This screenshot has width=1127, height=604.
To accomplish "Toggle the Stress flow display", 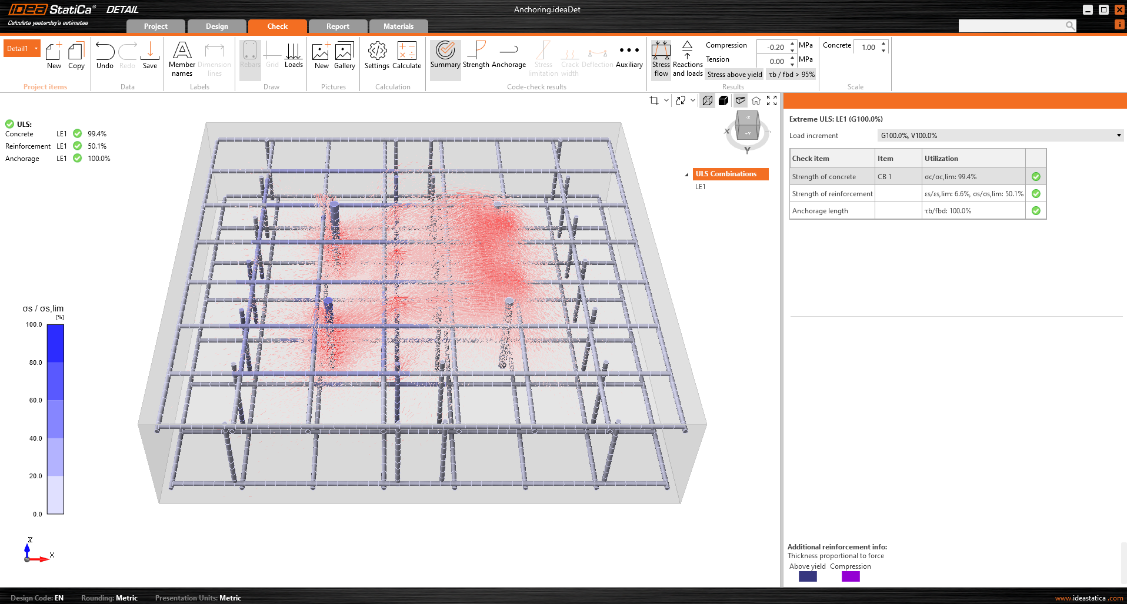I will point(661,59).
